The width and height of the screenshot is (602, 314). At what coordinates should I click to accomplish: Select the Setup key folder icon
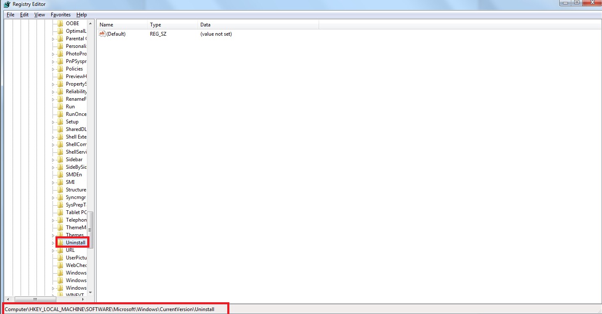pos(60,122)
